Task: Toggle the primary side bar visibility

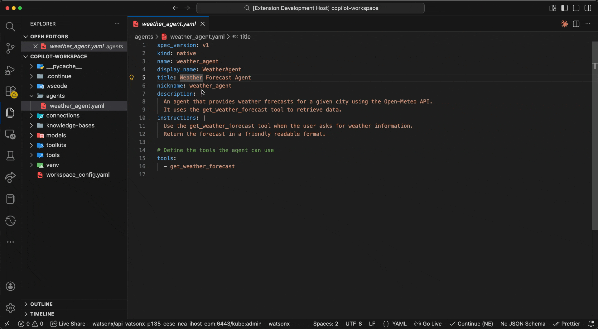Action: pos(564,8)
